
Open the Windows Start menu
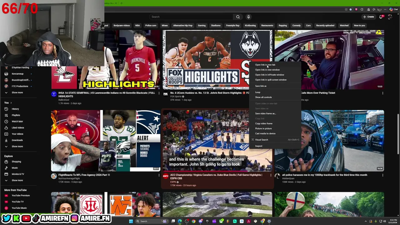(131, 221)
